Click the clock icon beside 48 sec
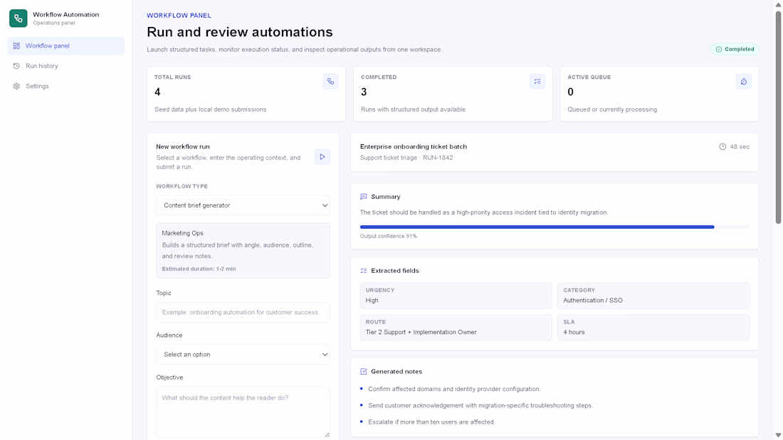Image resolution: width=783 pixels, height=440 pixels. pyautogui.click(x=722, y=147)
